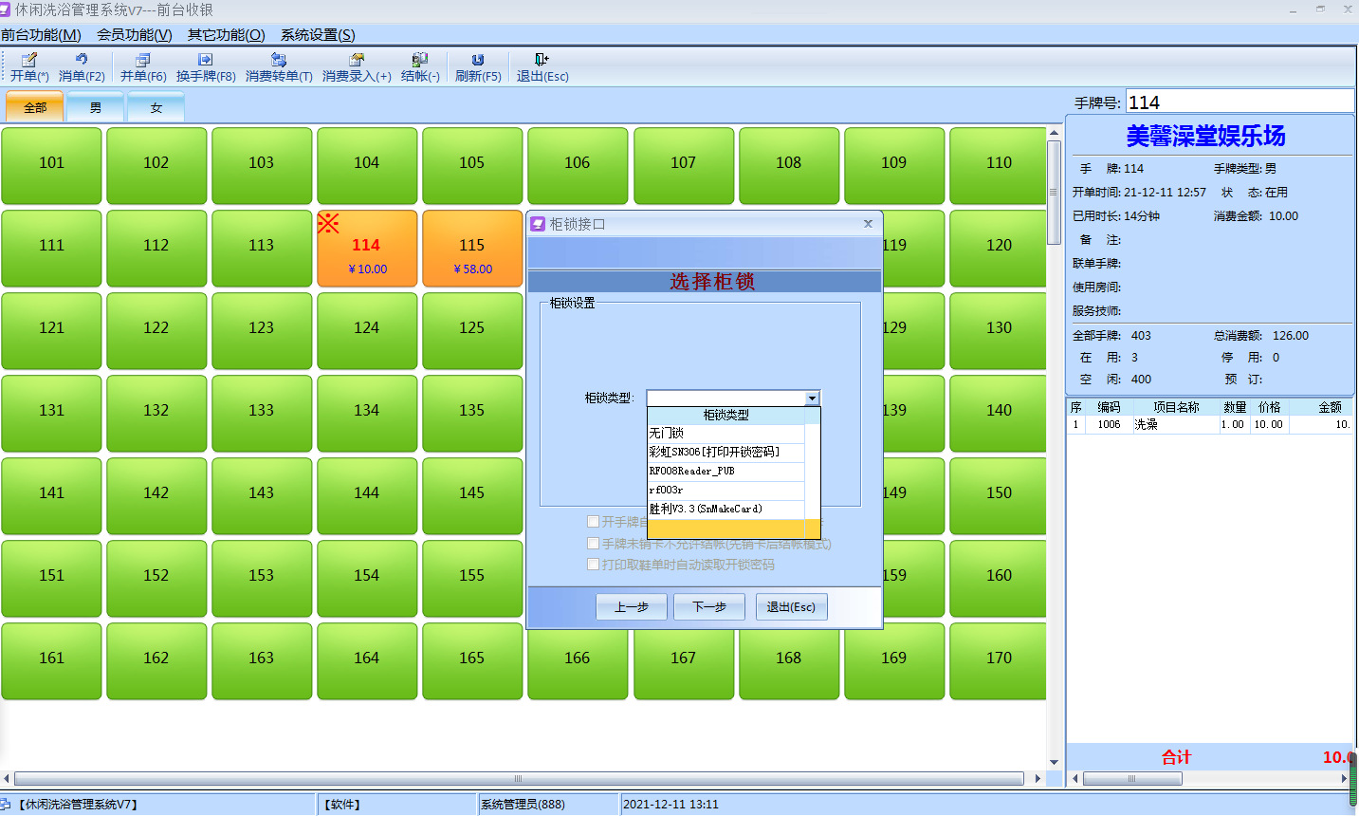This screenshot has width=1359, height=816.
Task: Select 彩虹SN306[打印开锁密码] lock type
Action: pos(726,453)
